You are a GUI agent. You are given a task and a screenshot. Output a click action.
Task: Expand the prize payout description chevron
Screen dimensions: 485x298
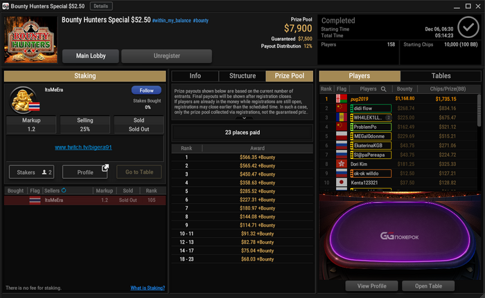pos(244,118)
